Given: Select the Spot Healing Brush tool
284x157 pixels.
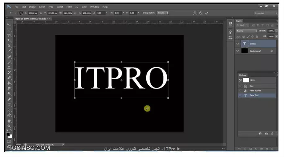Looking at the screenshot, I should click(9, 57).
